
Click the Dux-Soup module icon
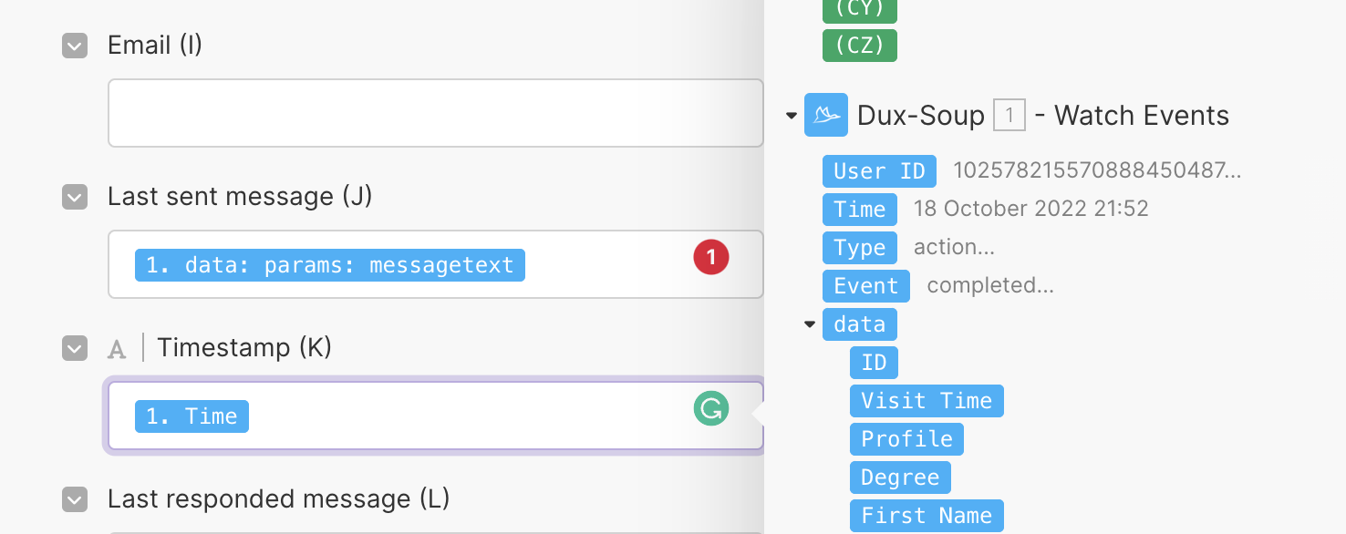825,115
